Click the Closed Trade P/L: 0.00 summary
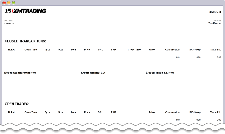Screen dimensions: 225x134 [x=160, y=73]
